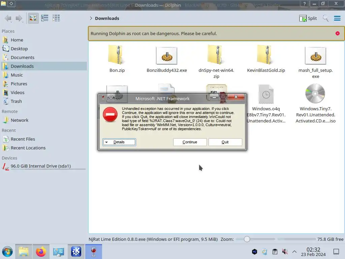345x259 pixels.
Task: Adjust the Zoom slider in status bar
Action: (x=255, y=239)
